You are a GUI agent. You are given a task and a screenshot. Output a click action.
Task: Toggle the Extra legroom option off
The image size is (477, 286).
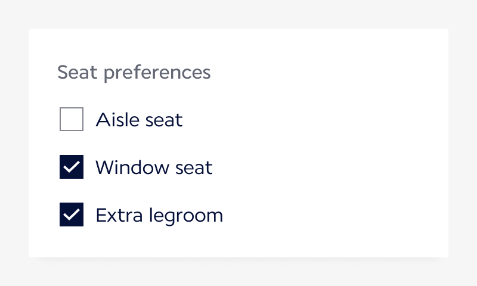pos(72,214)
